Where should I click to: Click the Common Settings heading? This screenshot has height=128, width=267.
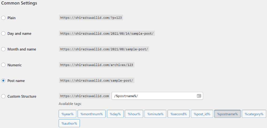click(x=19, y=3)
